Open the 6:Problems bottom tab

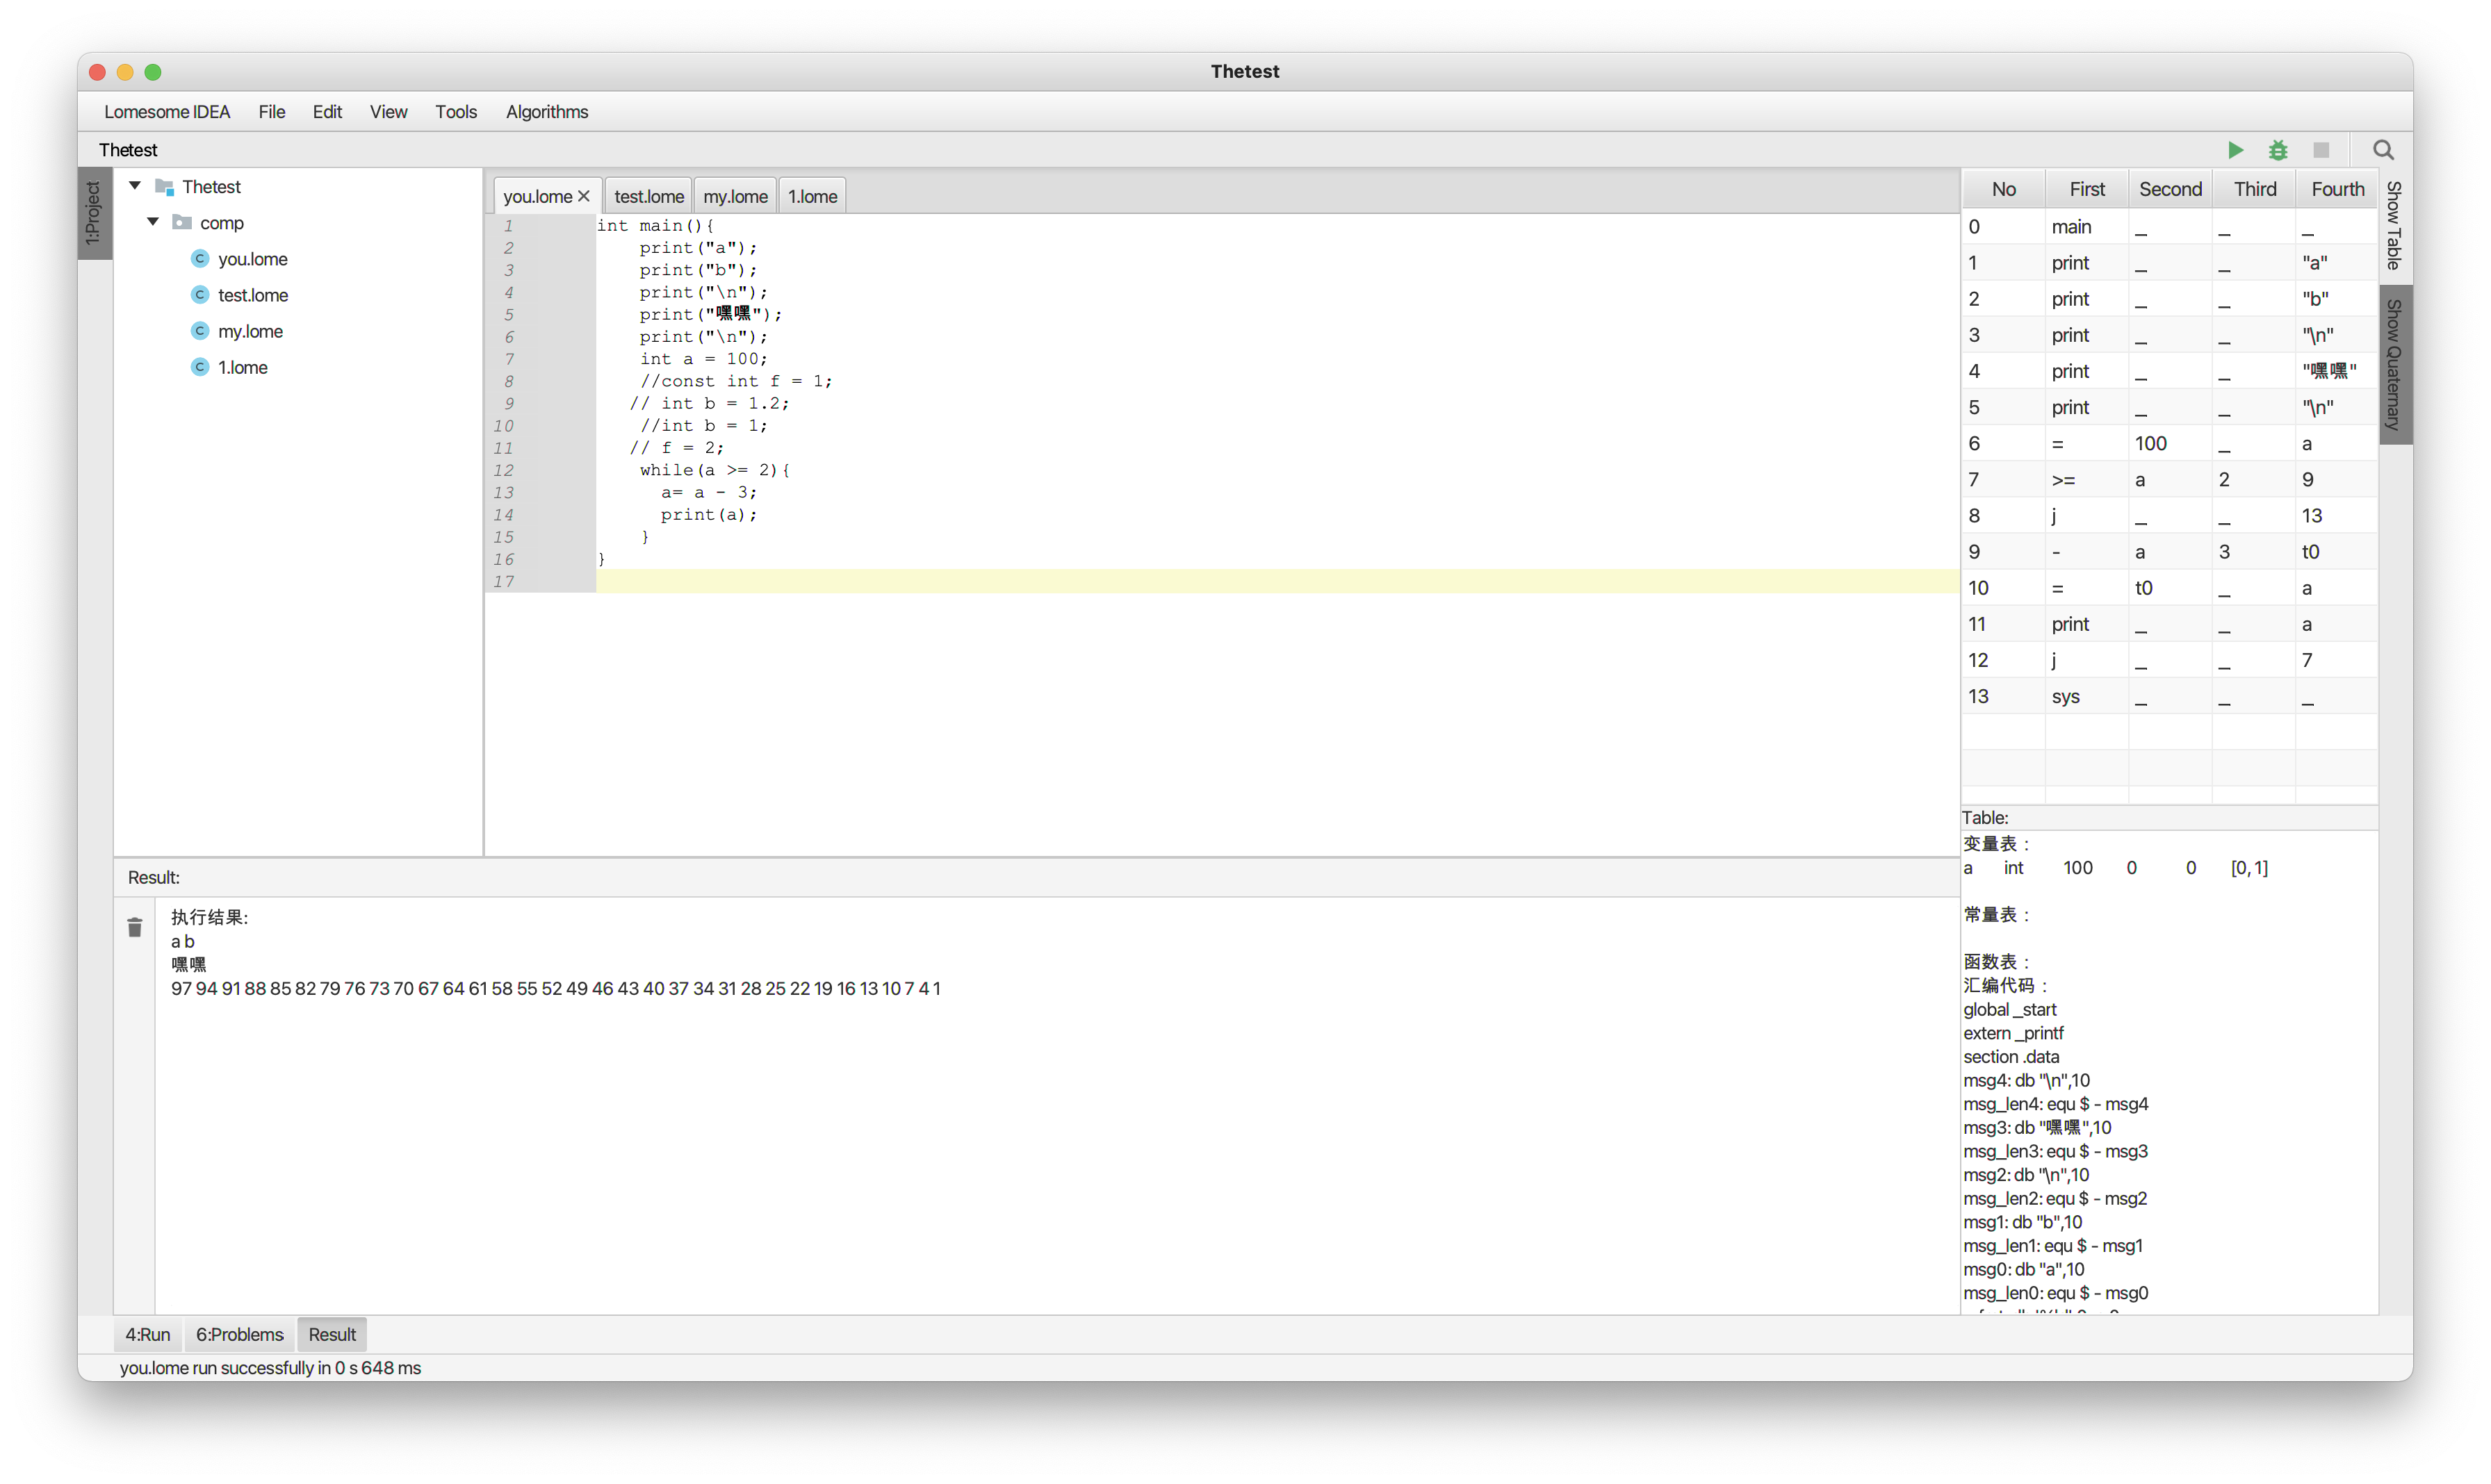(x=239, y=1334)
